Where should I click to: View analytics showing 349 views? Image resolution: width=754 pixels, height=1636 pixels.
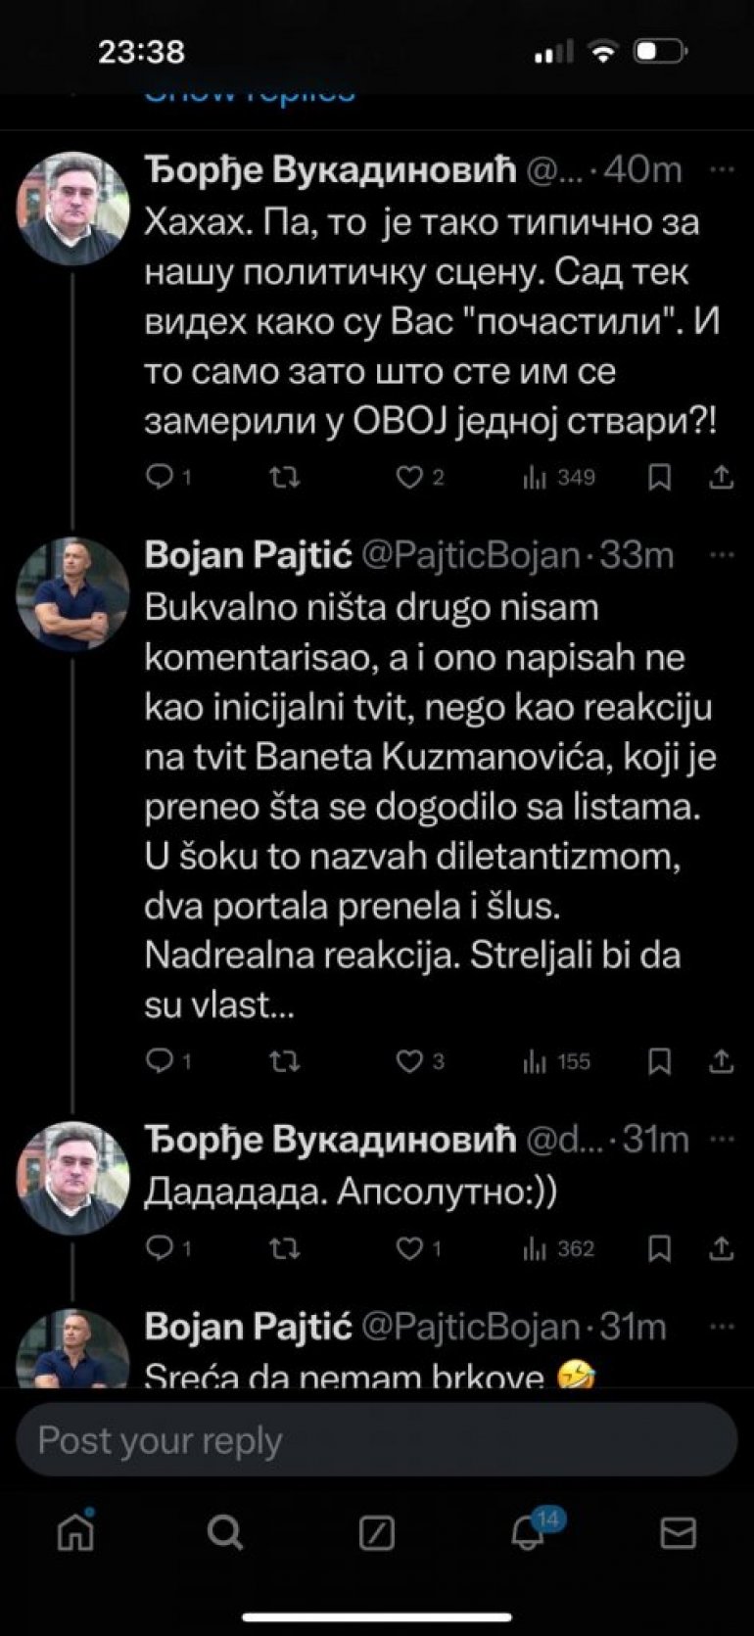tap(560, 478)
